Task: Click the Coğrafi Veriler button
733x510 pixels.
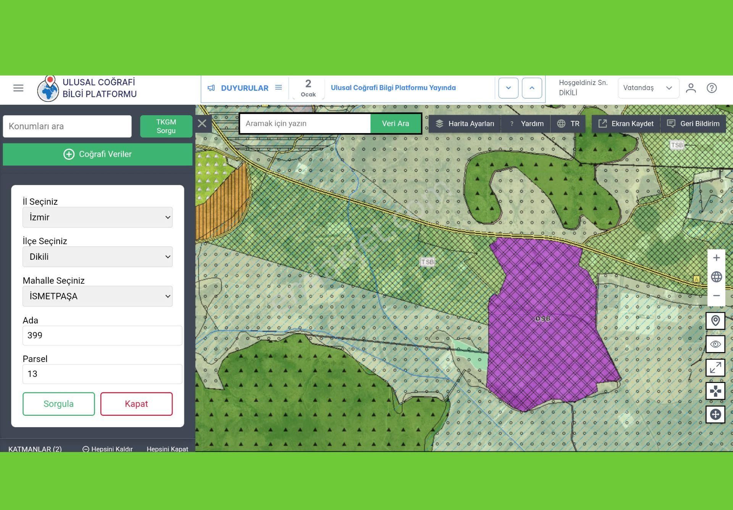Action: 97,154
